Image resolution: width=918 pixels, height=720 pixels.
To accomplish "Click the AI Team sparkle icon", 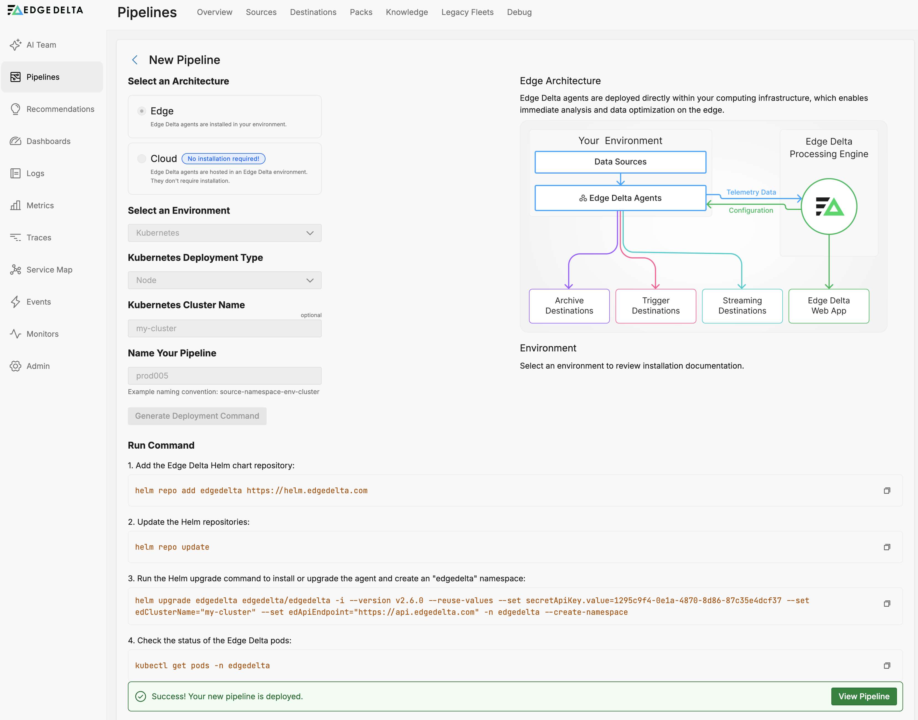I will click(16, 45).
